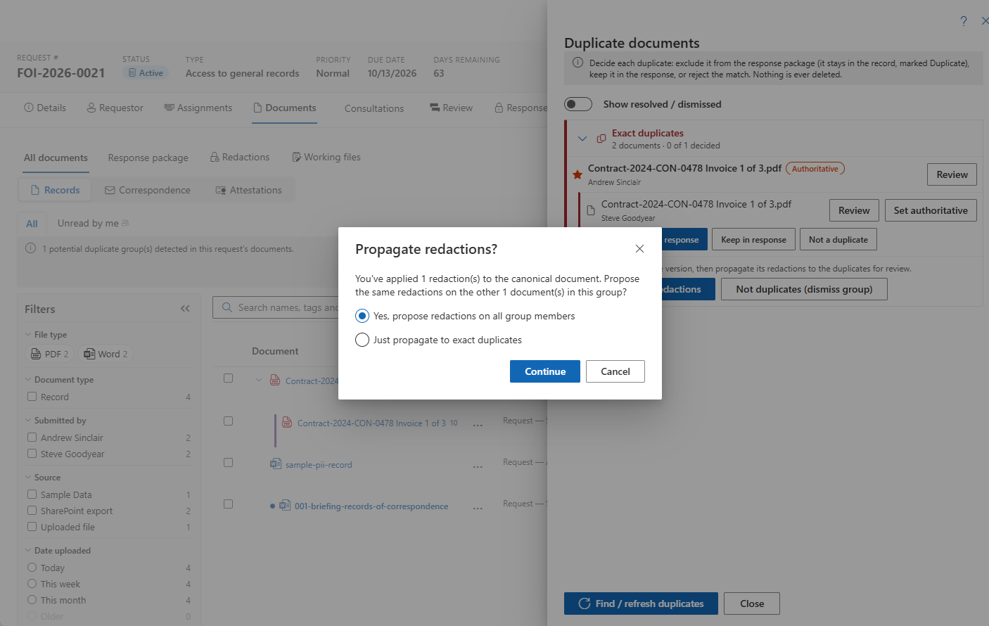Collapse the Exact duplicates group
The image size is (989, 626).
[x=582, y=139]
